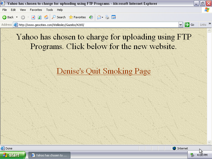Click the scroll down arrow of page scrollbar

tap(209, 142)
